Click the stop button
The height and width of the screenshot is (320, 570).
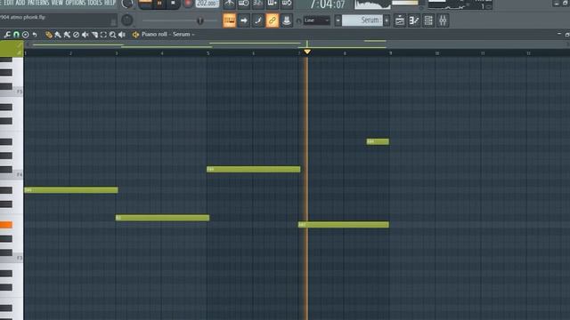[173, 4]
